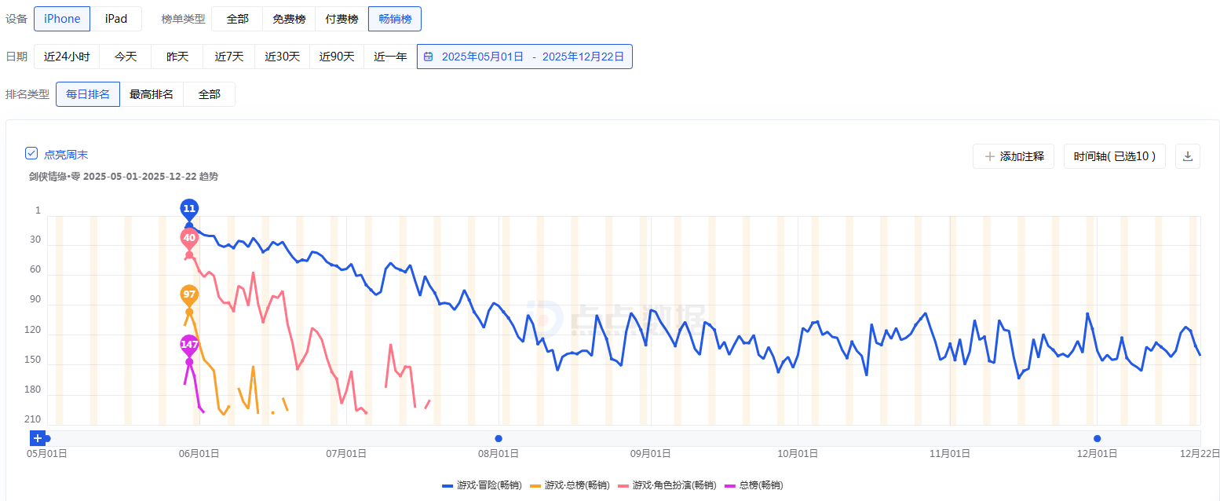1220x501 pixels.
Task: Click timeline dot near 12月01日
Action: (1097, 438)
